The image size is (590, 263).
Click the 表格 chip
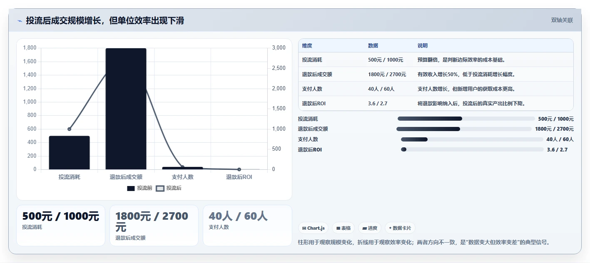tap(344, 228)
